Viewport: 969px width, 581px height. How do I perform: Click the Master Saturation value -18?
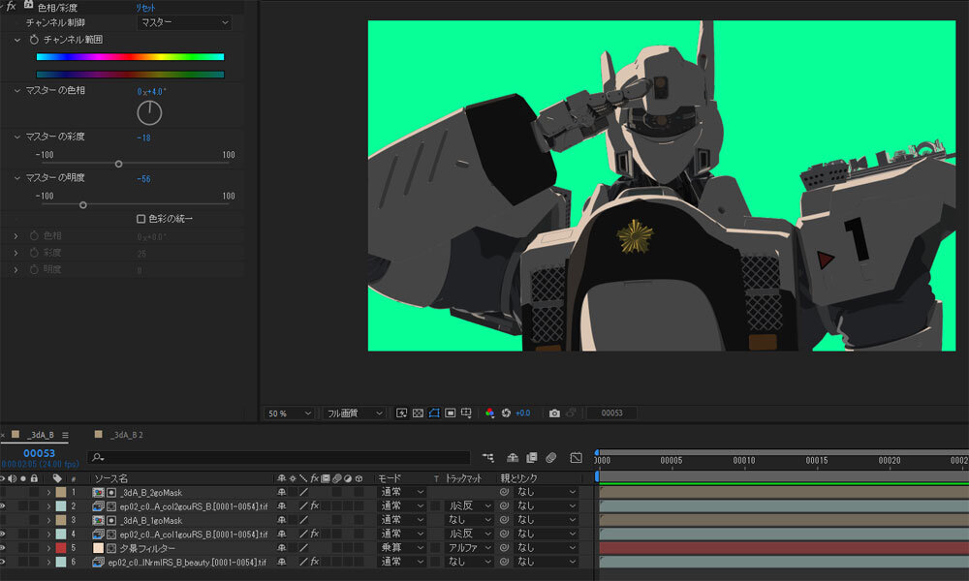click(x=143, y=138)
